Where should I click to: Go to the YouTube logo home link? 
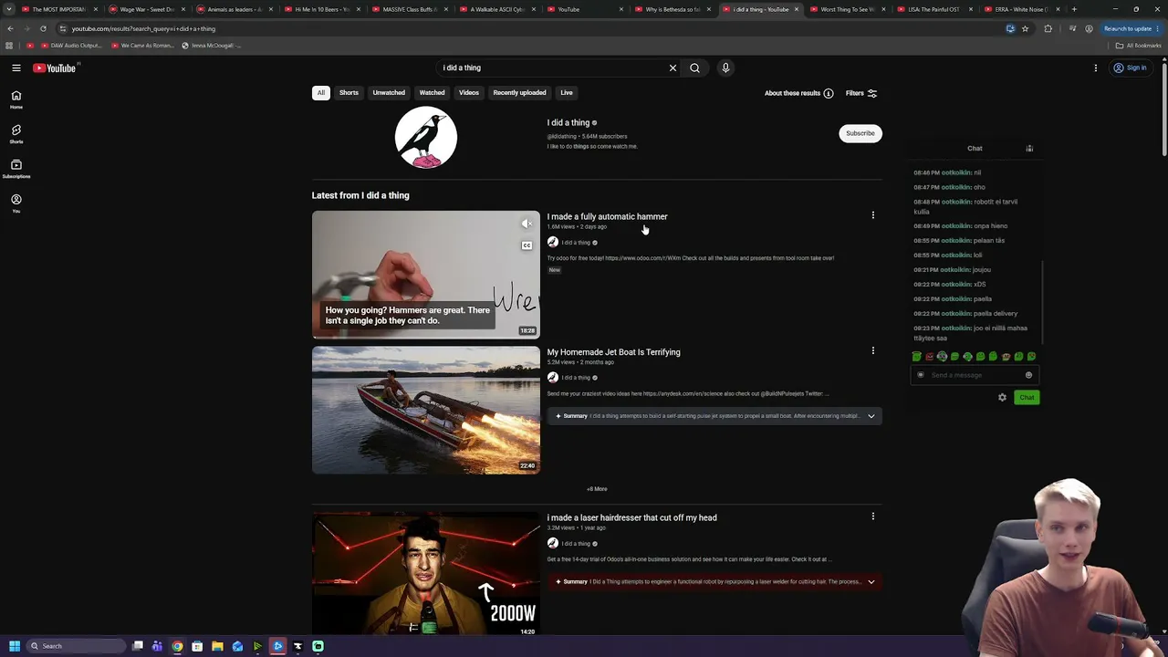coord(55,68)
